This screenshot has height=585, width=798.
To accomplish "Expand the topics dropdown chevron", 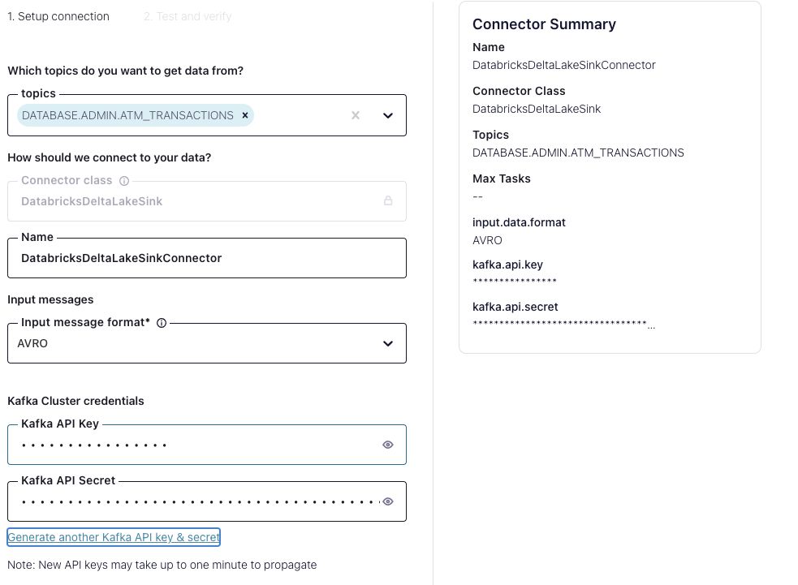I will click(x=388, y=115).
